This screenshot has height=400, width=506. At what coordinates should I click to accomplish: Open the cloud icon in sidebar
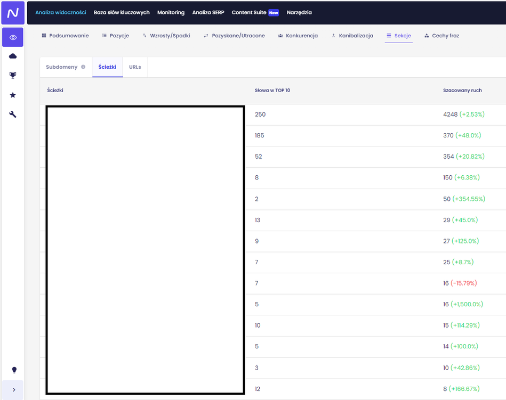(13, 56)
